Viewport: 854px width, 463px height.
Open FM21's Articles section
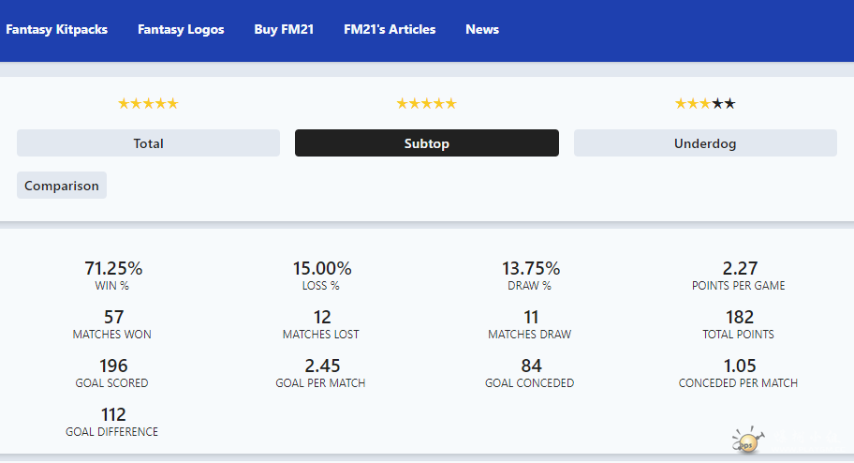[390, 29]
